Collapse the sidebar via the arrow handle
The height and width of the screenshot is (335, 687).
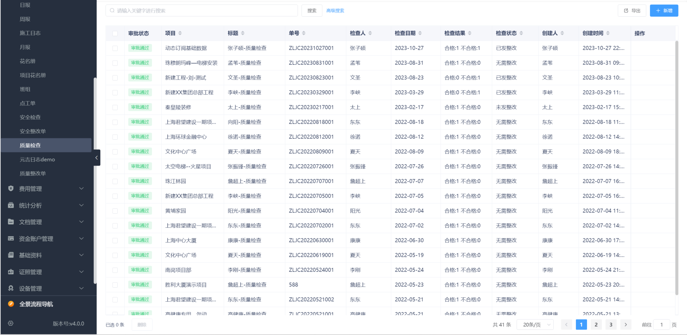pyautogui.click(x=97, y=158)
